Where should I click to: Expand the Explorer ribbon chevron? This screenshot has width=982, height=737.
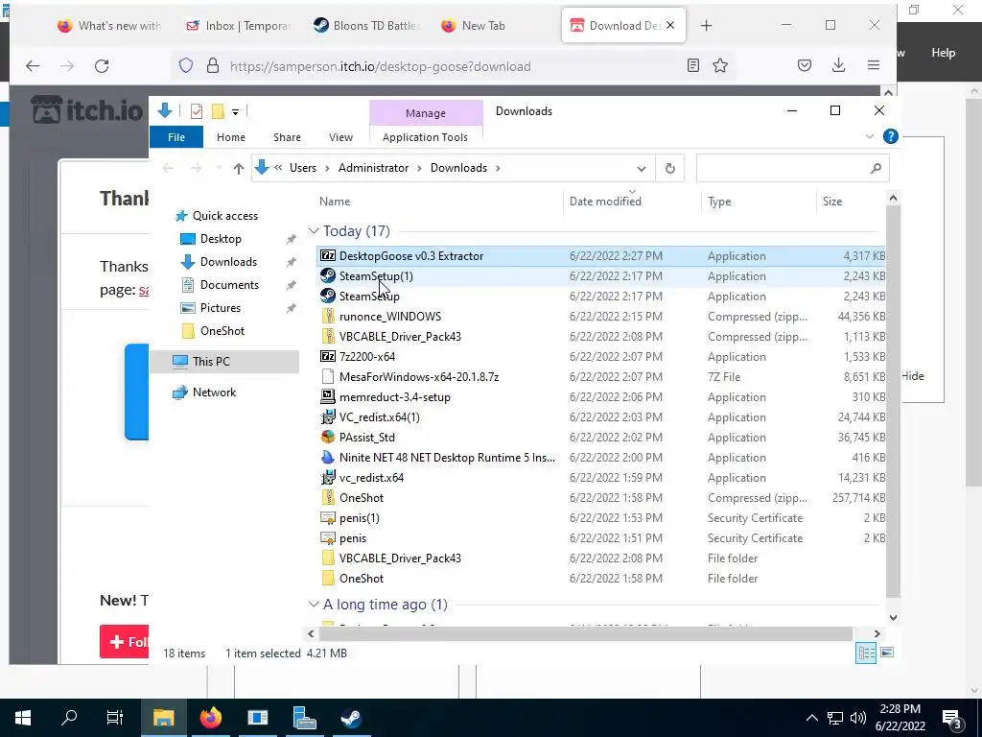click(869, 136)
